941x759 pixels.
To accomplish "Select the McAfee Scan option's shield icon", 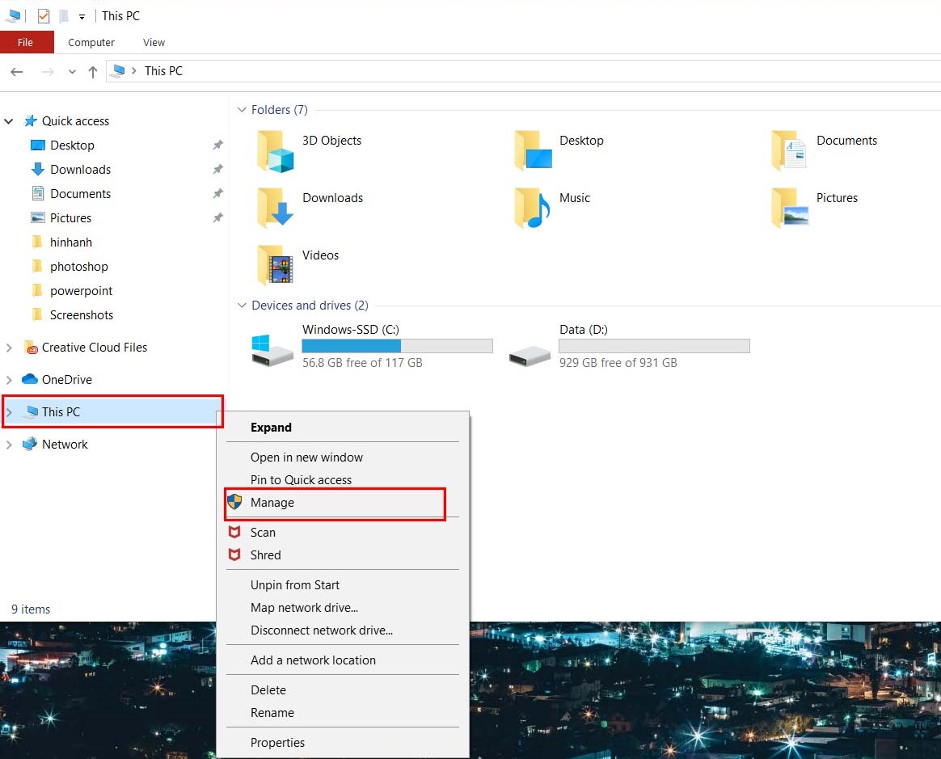I will click(x=234, y=533).
